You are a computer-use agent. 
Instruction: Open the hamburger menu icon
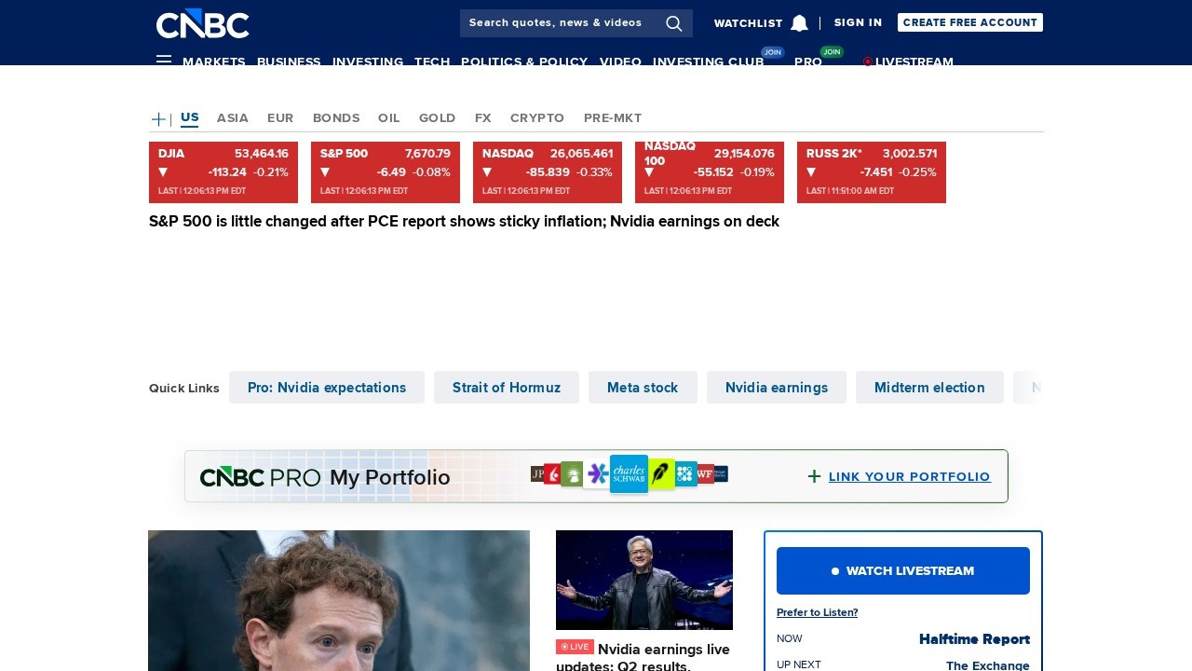[x=164, y=61]
